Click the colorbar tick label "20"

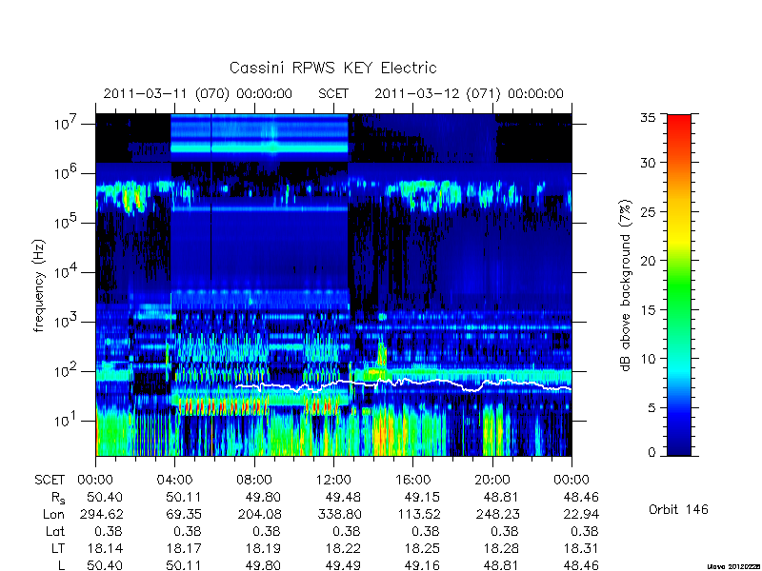(649, 260)
